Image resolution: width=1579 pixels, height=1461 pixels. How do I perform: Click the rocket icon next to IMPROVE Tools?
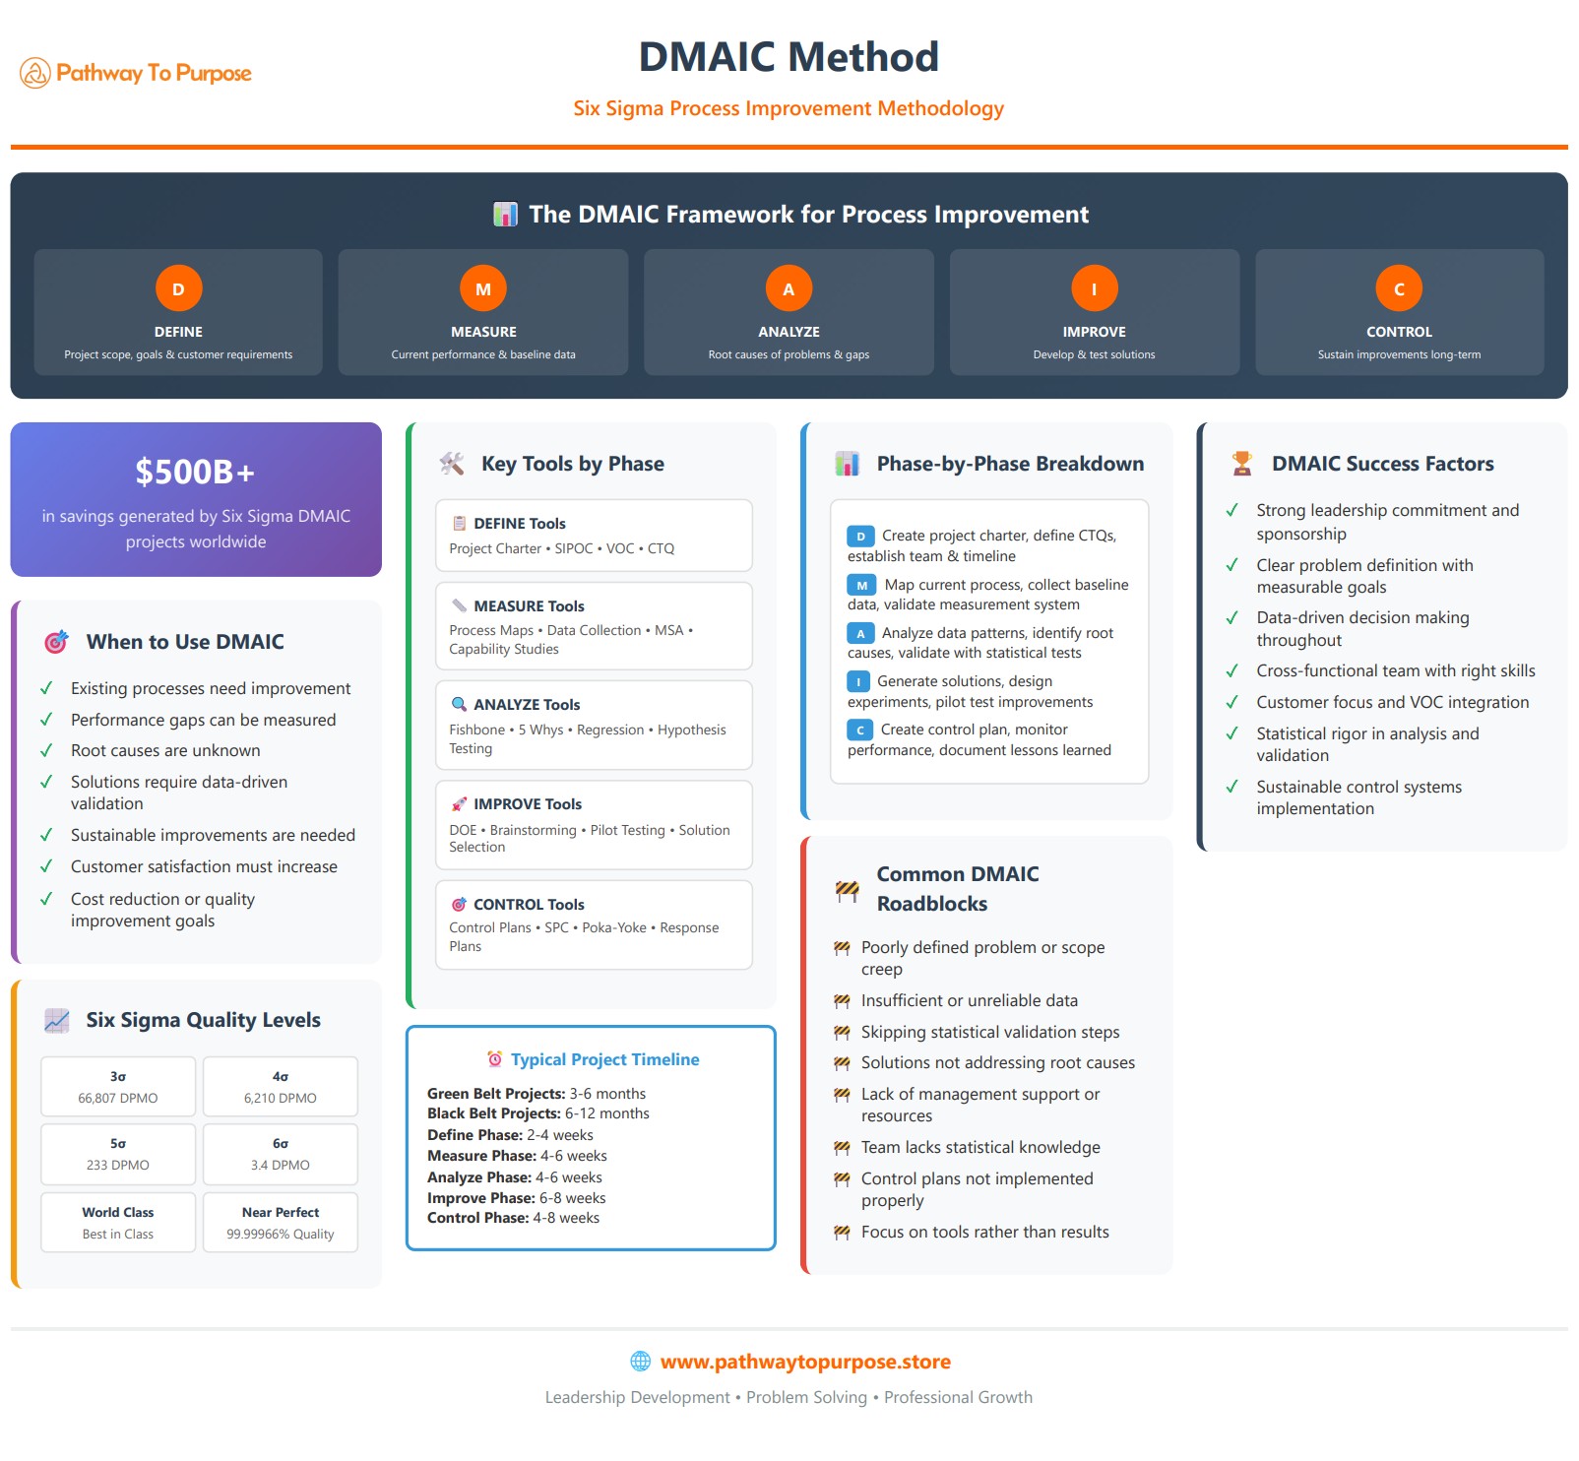(x=459, y=803)
